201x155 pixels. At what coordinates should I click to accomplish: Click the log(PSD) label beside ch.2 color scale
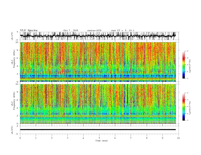[x=190, y=108]
